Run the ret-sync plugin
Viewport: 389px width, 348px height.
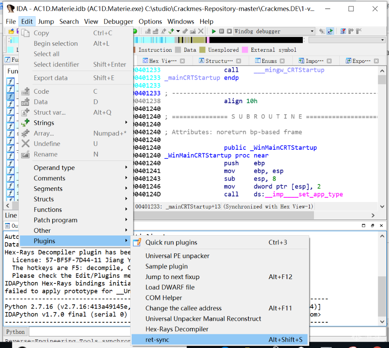tap(220, 339)
